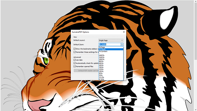The height and width of the screenshot is (111, 197).
Task: Select 200% zoom level
Action: coord(111,66)
